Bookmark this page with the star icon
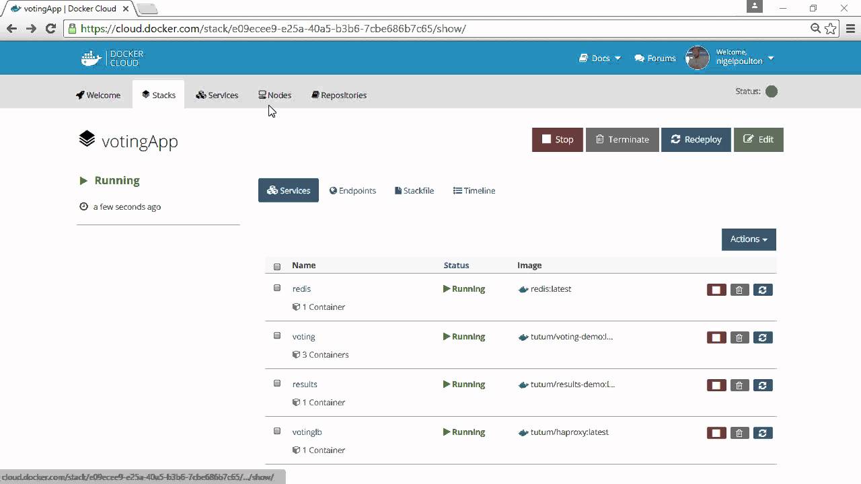 [831, 28]
